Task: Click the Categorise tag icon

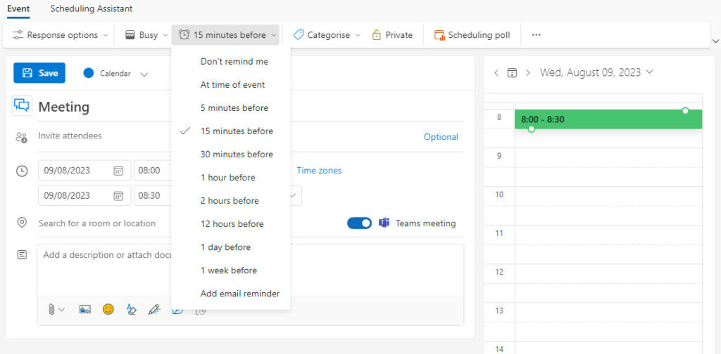Action: pos(298,35)
